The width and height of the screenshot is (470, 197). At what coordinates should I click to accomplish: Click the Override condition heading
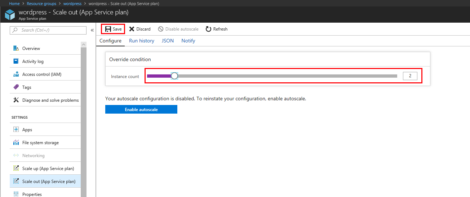pyautogui.click(x=130, y=59)
